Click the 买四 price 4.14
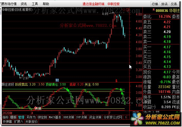The height and width of the screenshot is (127, 182). click(167, 62)
